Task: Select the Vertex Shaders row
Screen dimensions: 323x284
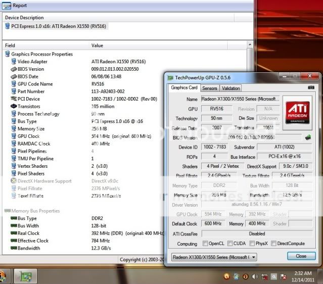Action: (x=59, y=166)
